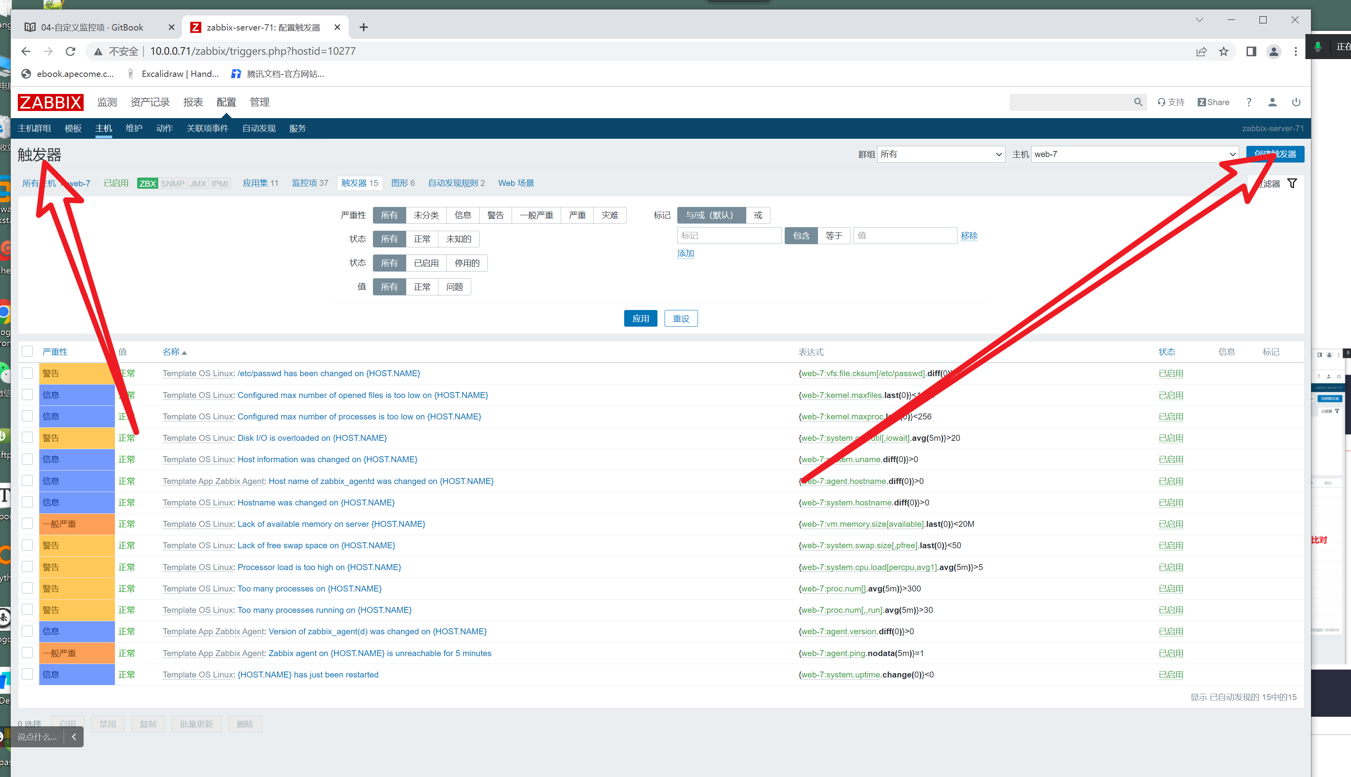Sort triggers by 严重性 column

click(x=55, y=352)
